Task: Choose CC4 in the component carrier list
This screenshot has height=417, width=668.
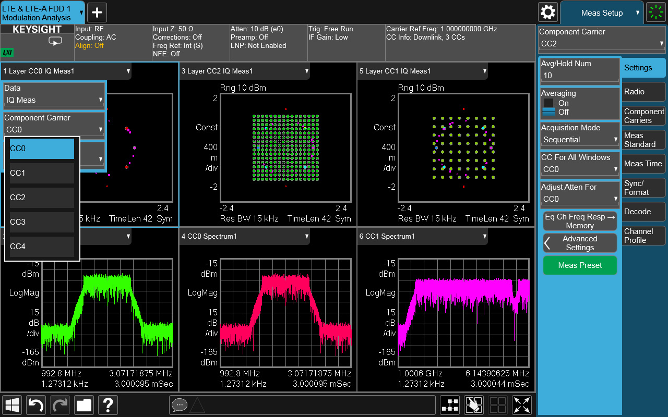Action: 42,247
